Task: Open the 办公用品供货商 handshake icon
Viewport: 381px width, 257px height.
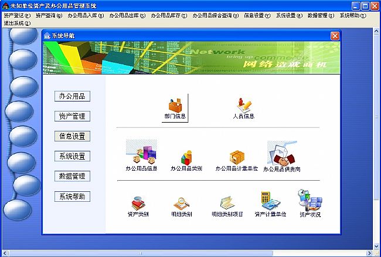Action: [x=282, y=157]
